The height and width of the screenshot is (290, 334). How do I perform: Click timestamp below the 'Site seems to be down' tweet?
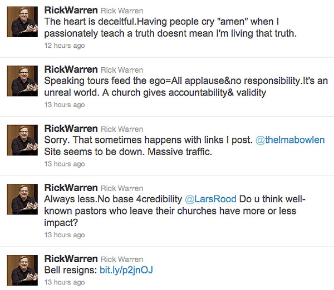click(65, 164)
